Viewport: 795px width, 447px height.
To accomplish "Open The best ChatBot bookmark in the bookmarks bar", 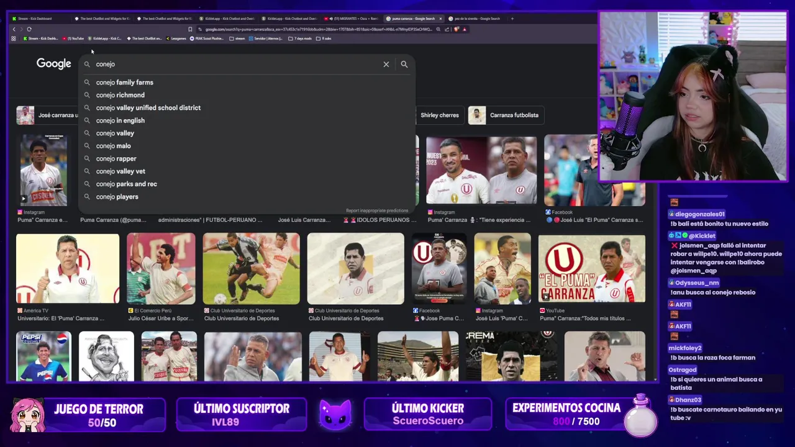I will click(x=144, y=38).
